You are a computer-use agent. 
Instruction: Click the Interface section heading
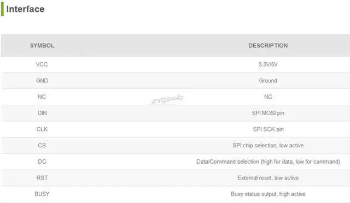(x=25, y=9)
